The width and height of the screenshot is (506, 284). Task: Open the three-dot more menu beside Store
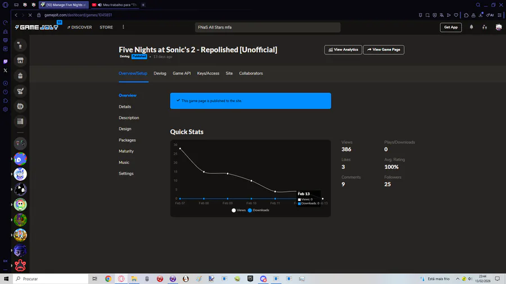pyautogui.click(x=123, y=27)
